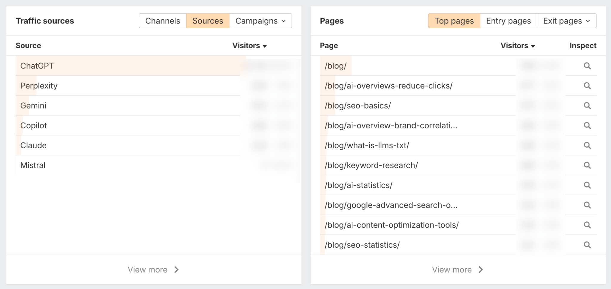Inspect the /blog/seo-basics/ page
The image size is (611, 289).
coord(587,105)
